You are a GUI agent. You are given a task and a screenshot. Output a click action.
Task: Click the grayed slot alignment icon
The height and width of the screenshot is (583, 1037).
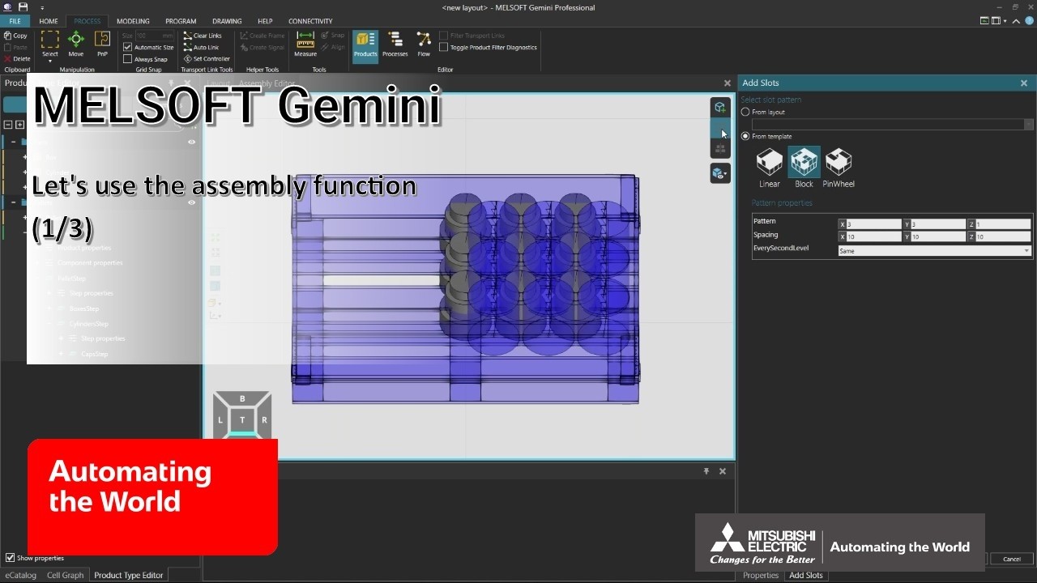(x=720, y=149)
